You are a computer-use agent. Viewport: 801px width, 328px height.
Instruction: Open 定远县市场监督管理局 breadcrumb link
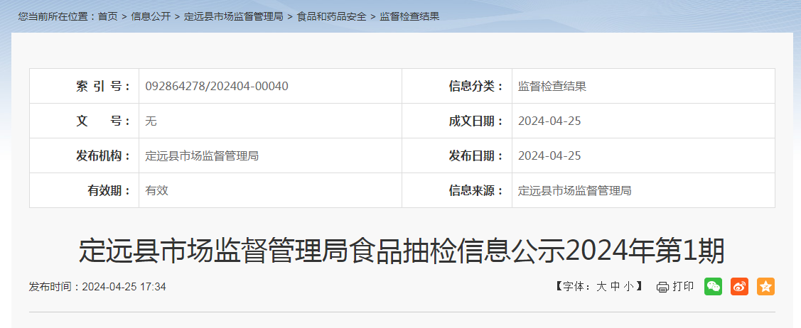pyautogui.click(x=233, y=16)
